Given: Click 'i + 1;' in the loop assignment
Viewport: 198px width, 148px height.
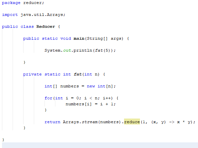Looking at the screenshot, I should pos(108,104).
